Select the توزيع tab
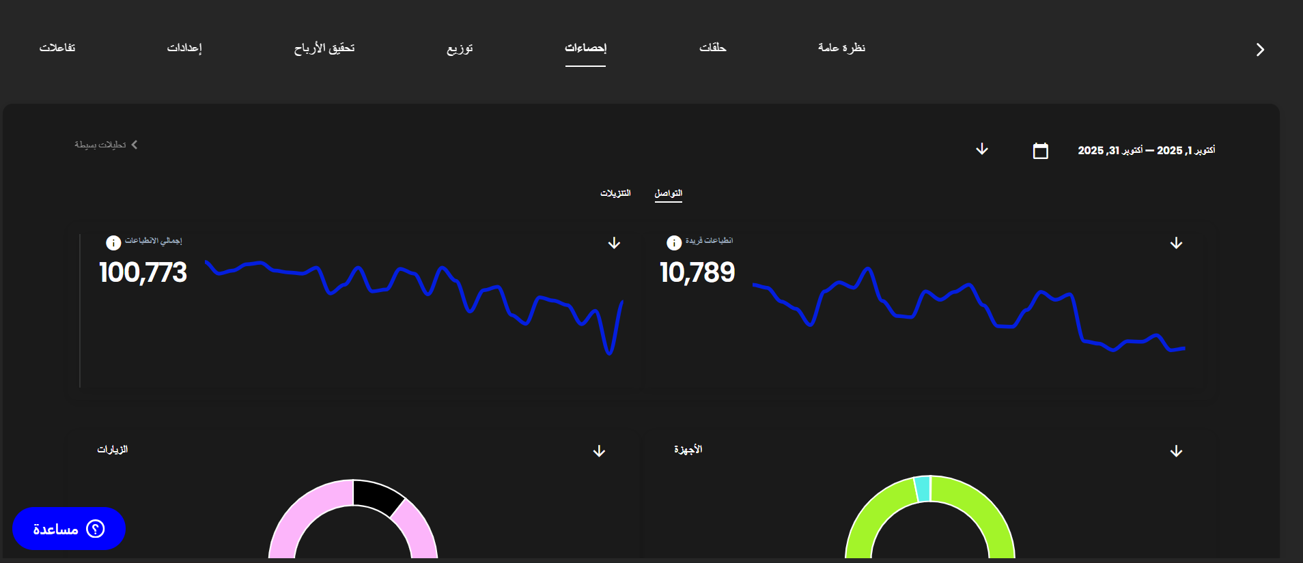 pos(460,48)
